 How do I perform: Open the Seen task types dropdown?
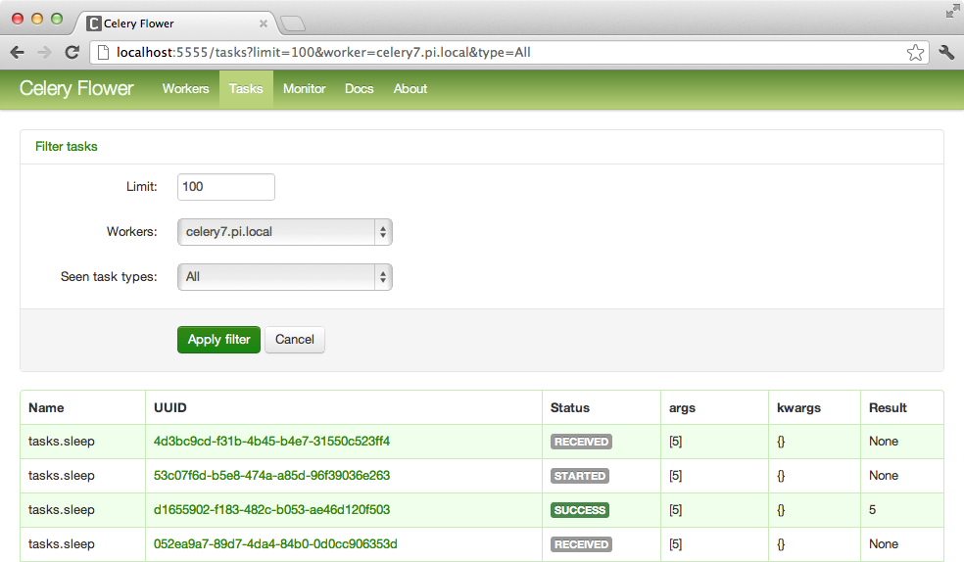coord(285,277)
